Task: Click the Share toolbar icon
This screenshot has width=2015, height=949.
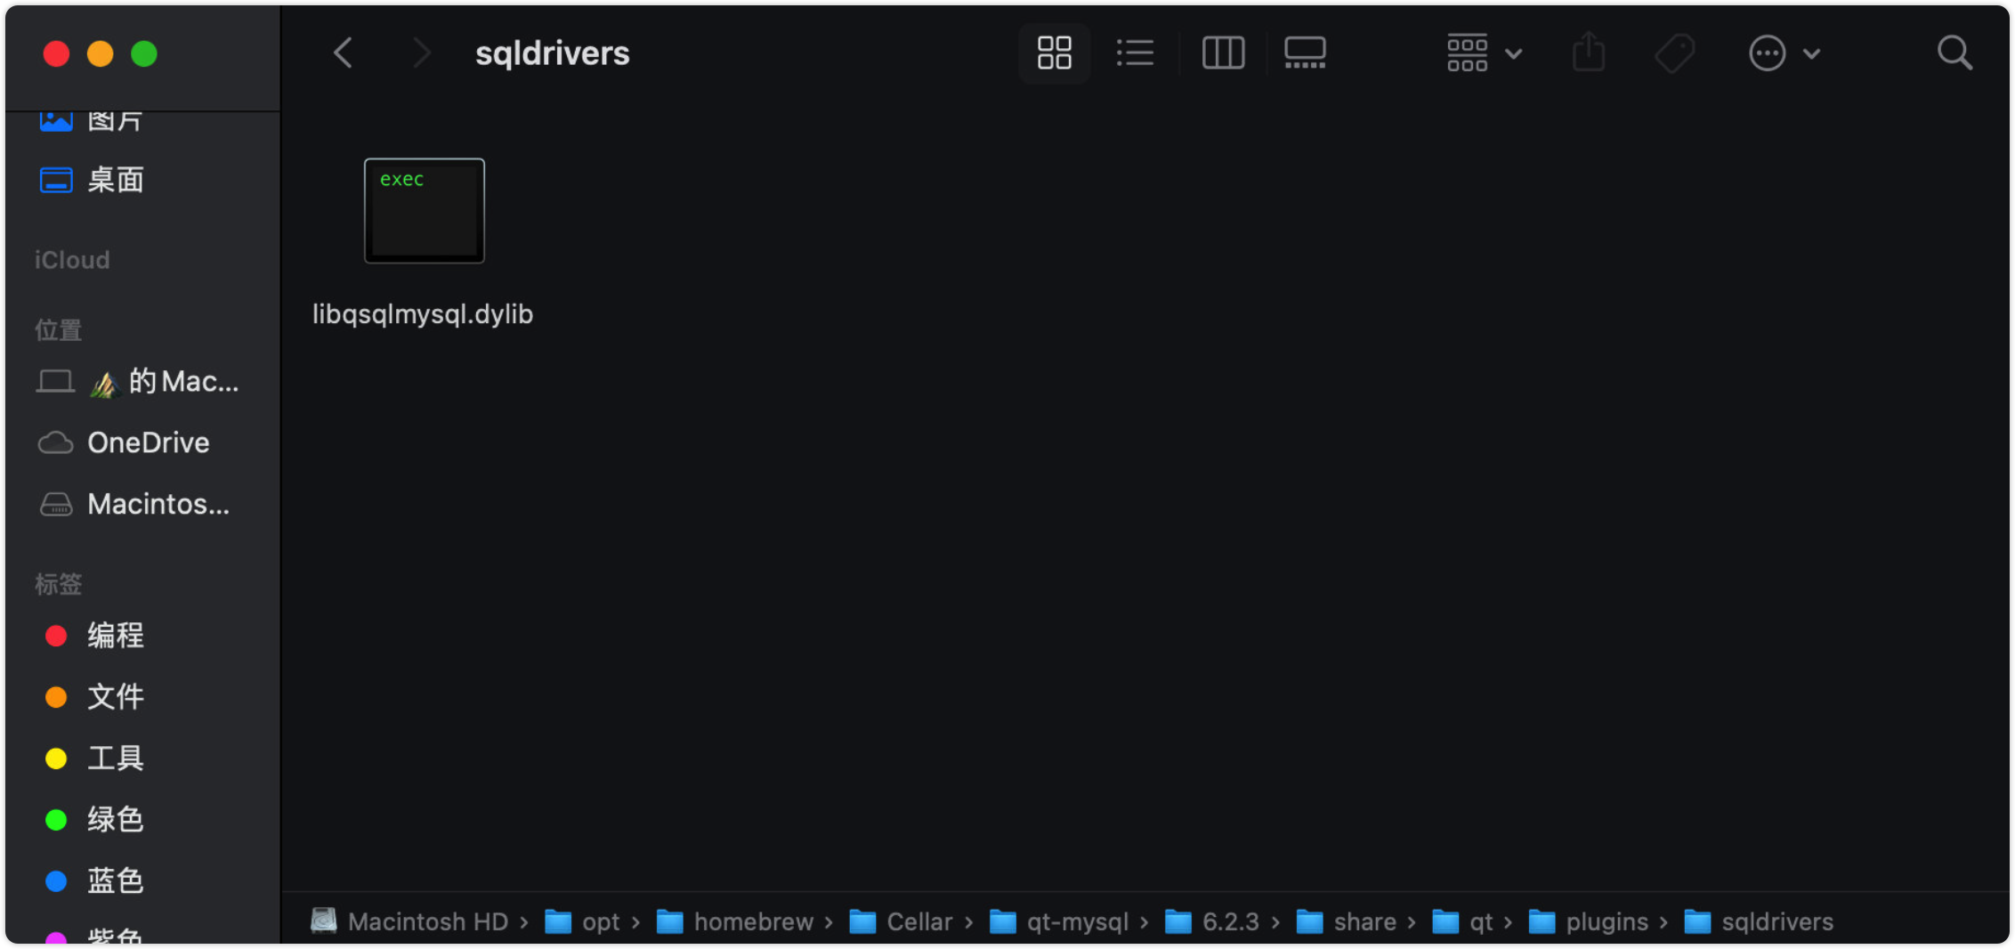Action: (1588, 53)
